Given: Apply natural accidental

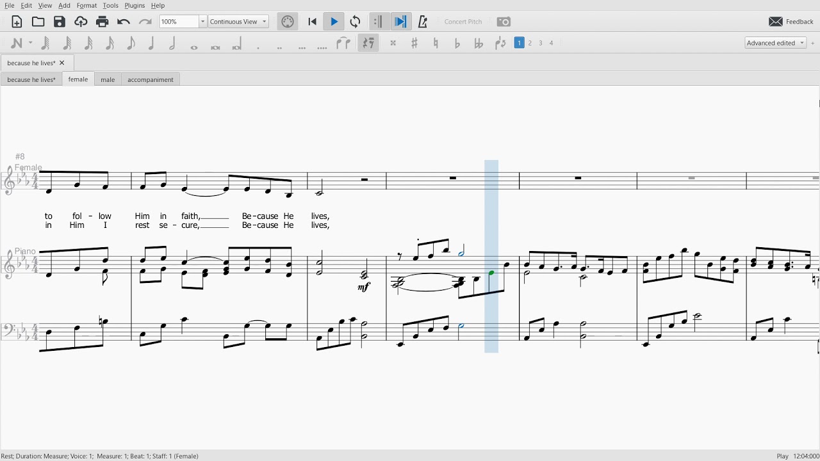Looking at the screenshot, I should [436, 43].
